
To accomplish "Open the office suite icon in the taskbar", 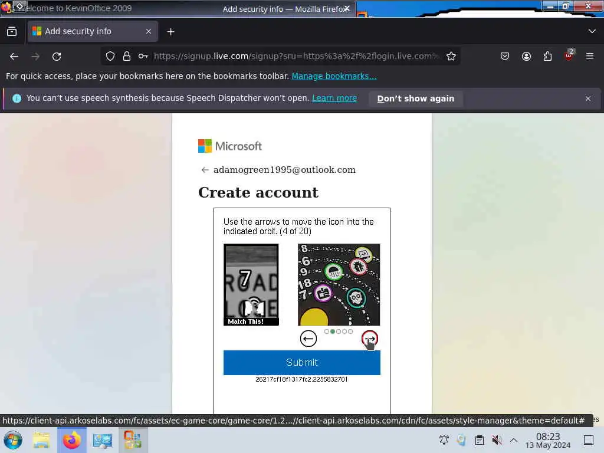I will click(133, 440).
